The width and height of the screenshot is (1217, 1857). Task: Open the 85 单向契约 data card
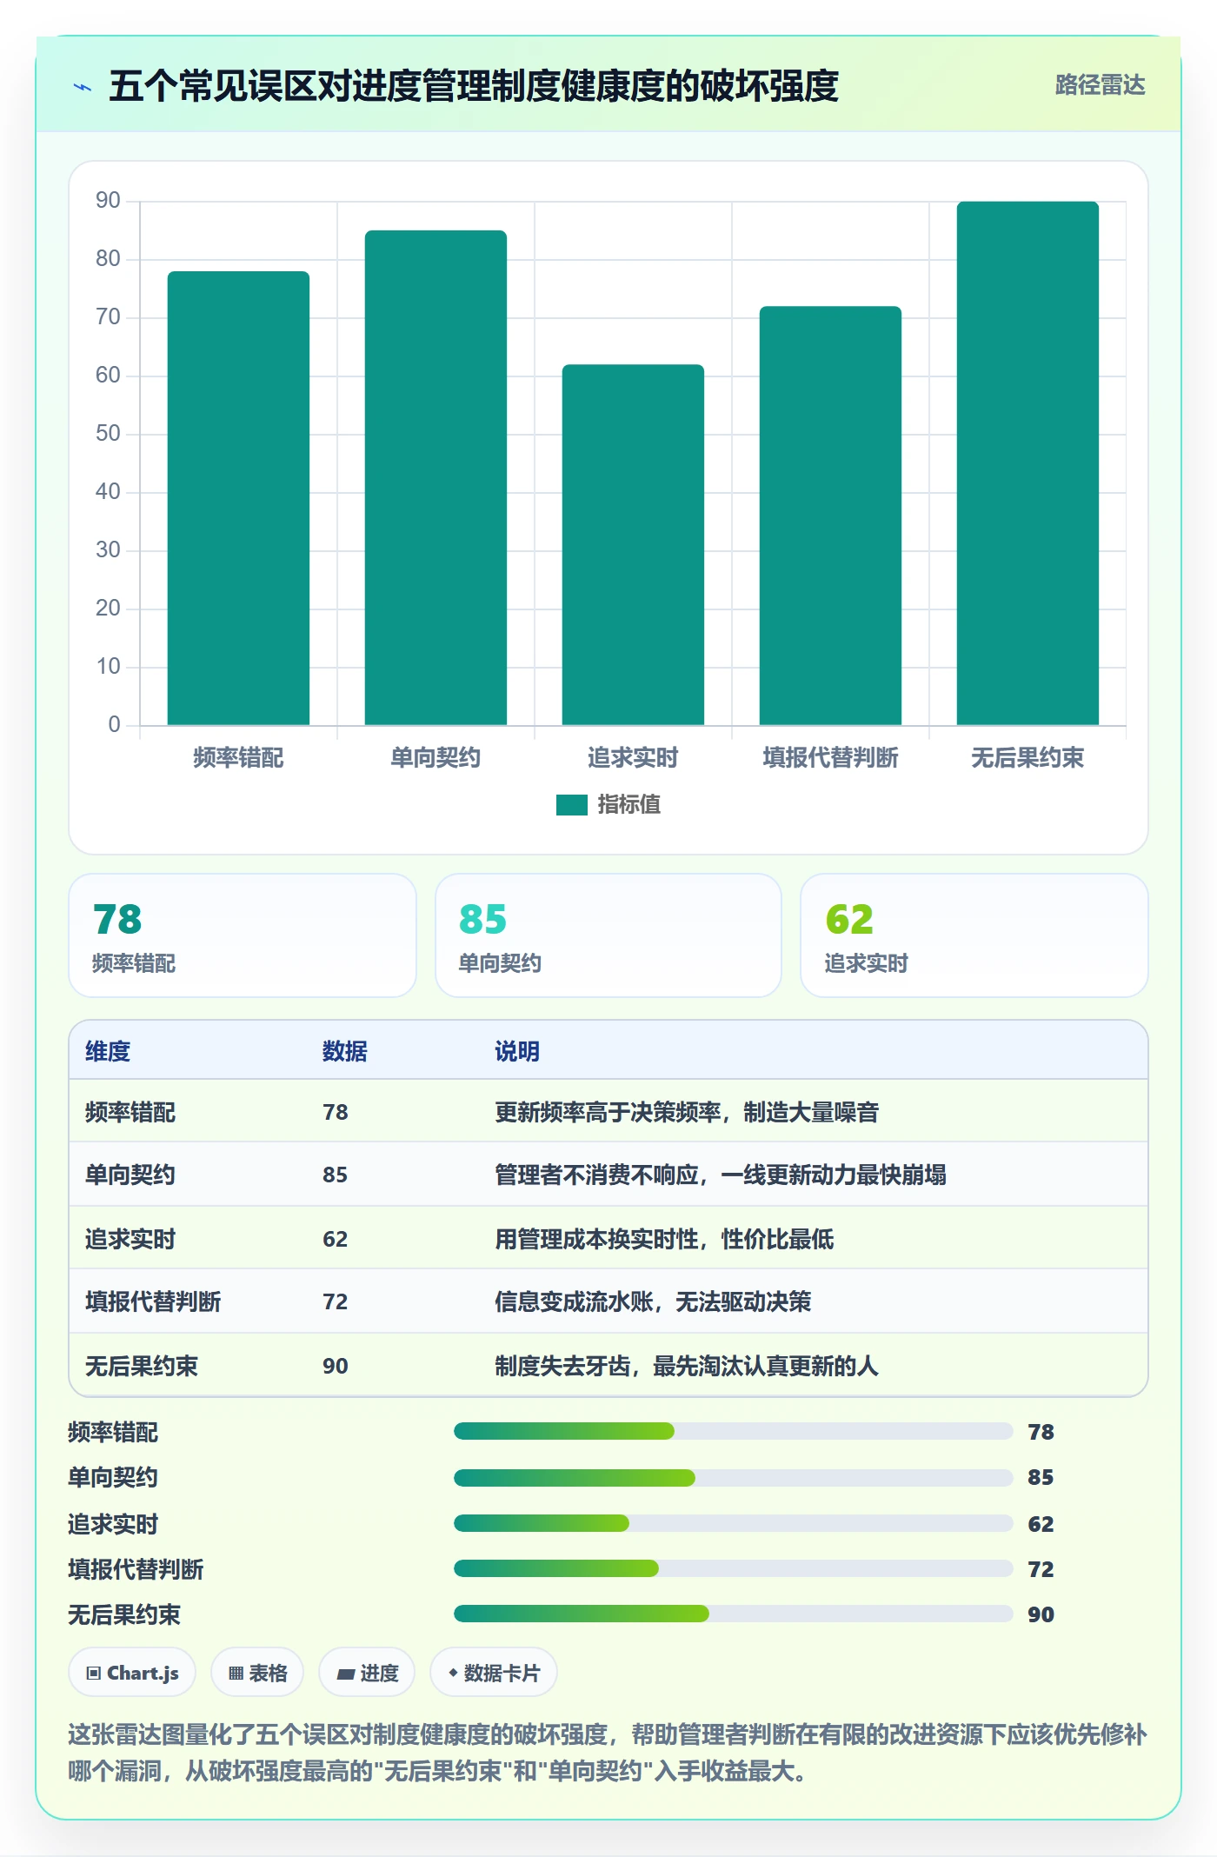(608, 935)
